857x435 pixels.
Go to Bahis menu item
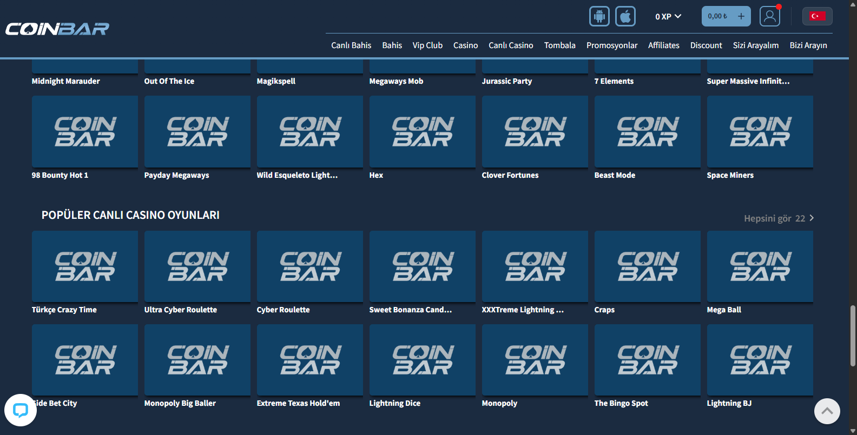pos(392,45)
